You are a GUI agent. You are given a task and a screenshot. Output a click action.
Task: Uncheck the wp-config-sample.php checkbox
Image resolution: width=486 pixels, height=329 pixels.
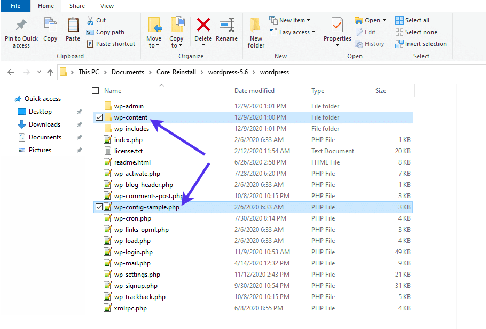[x=99, y=207]
